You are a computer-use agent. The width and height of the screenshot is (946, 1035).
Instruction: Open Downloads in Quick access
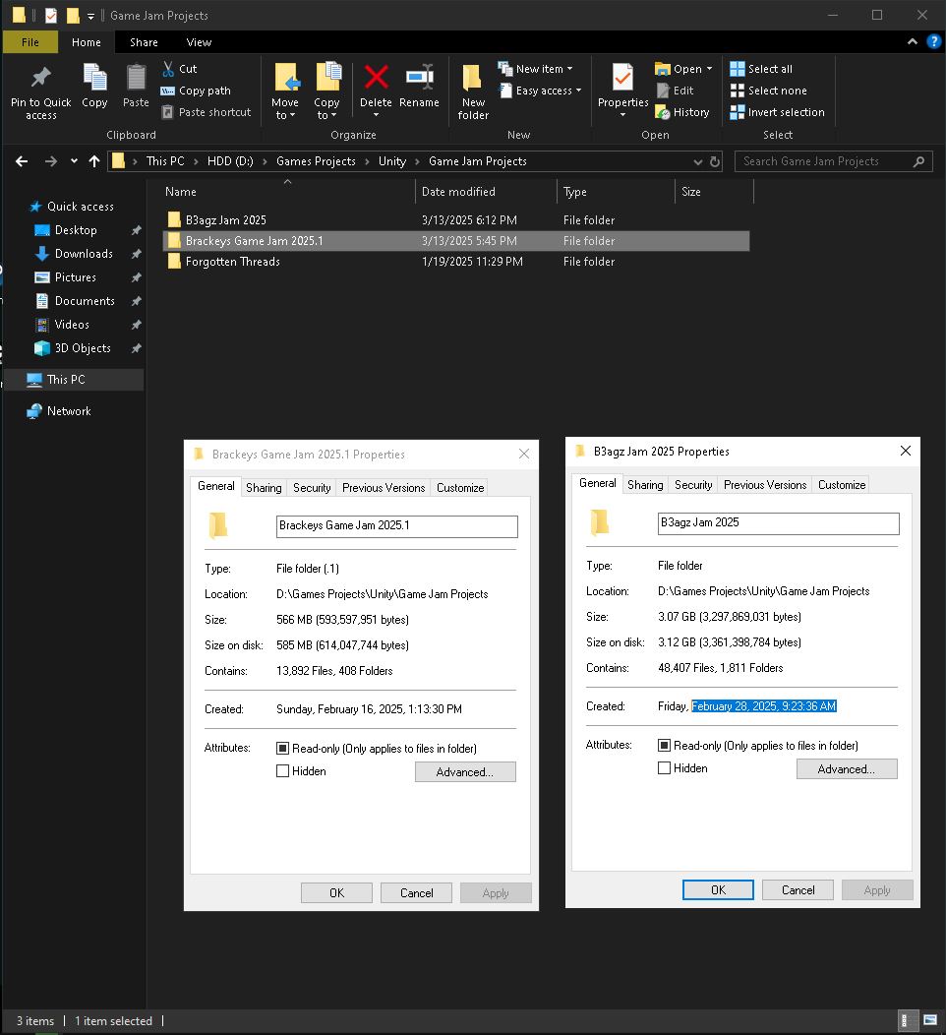click(x=84, y=254)
